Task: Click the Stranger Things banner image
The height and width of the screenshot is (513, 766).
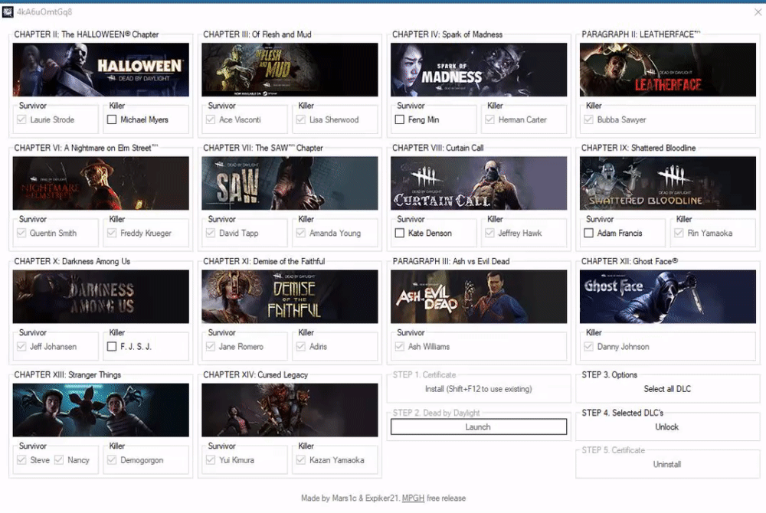Action: pos(100,410)
